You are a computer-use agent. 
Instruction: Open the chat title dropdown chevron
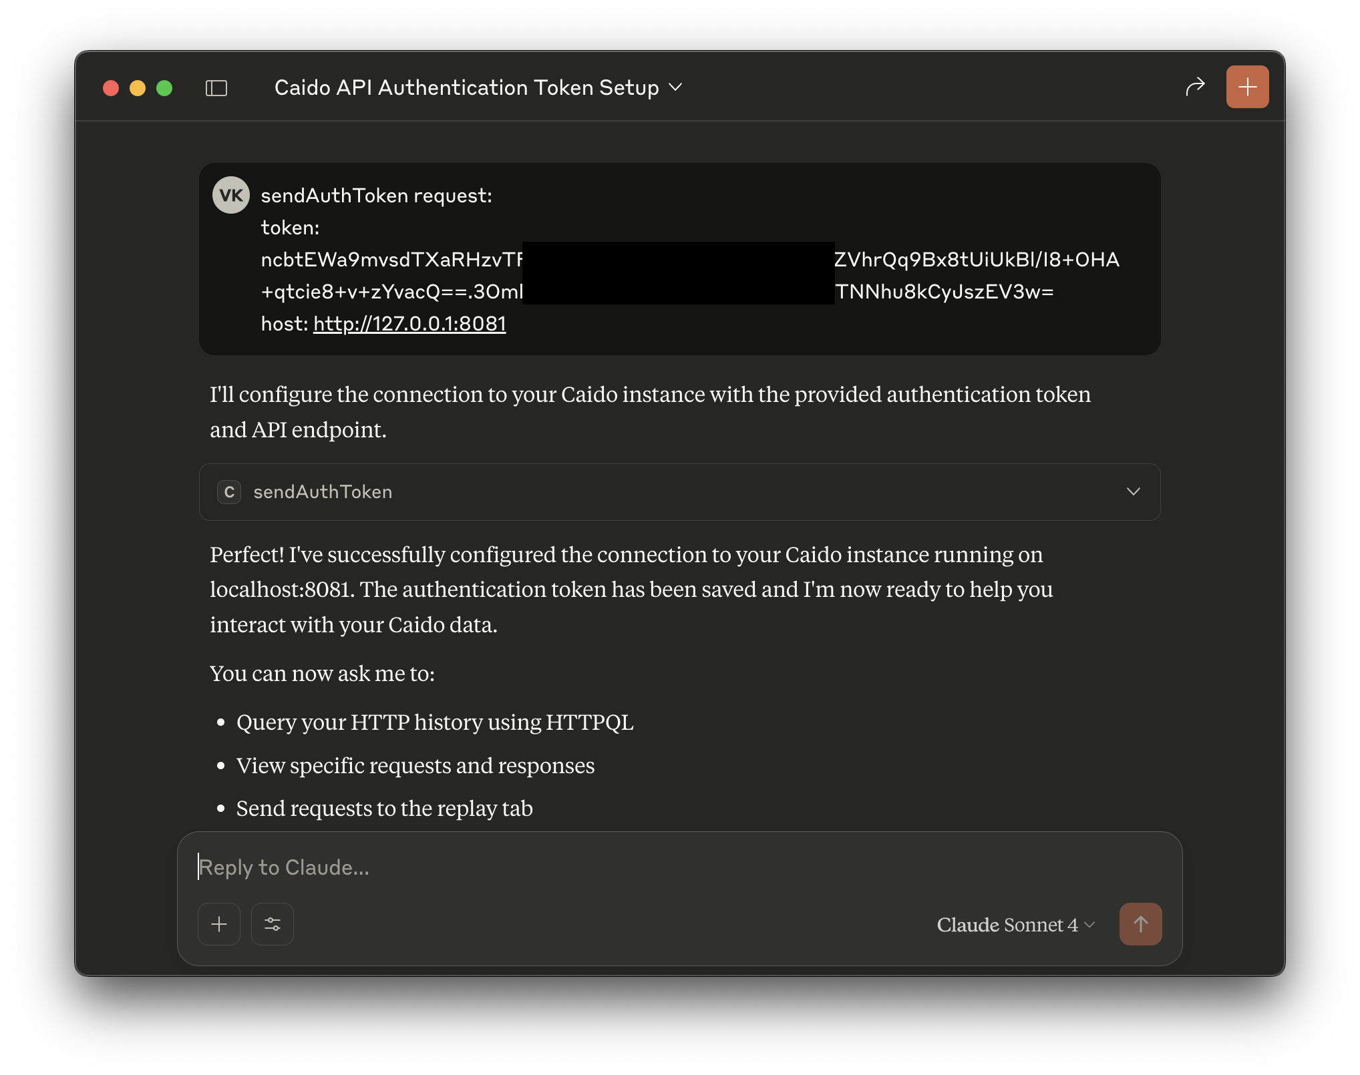[x=675, y=87]
